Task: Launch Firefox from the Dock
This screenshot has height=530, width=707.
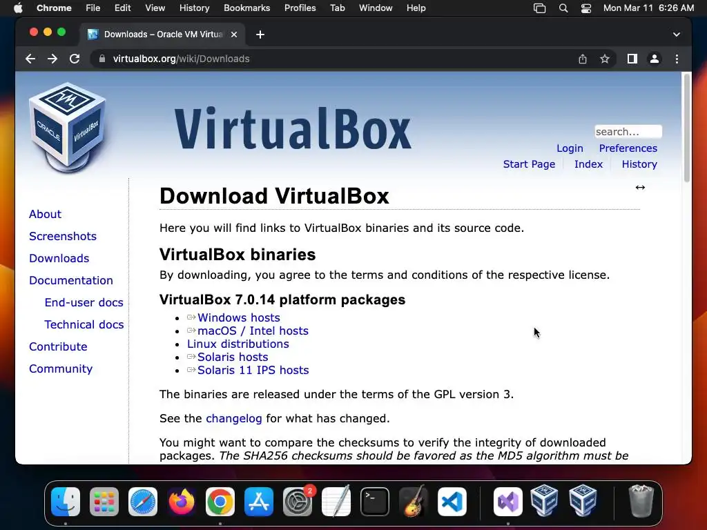Action: [182, 502]
